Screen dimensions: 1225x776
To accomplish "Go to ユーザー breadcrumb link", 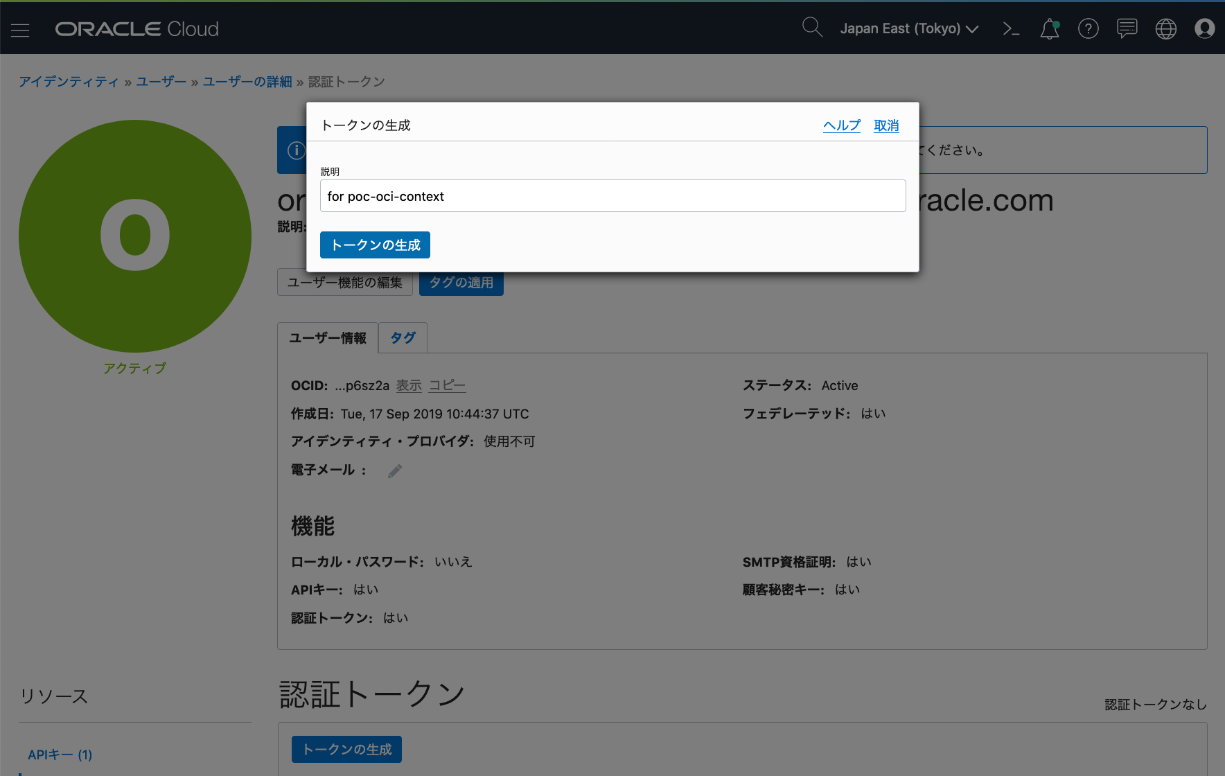I will coord(161,82).
